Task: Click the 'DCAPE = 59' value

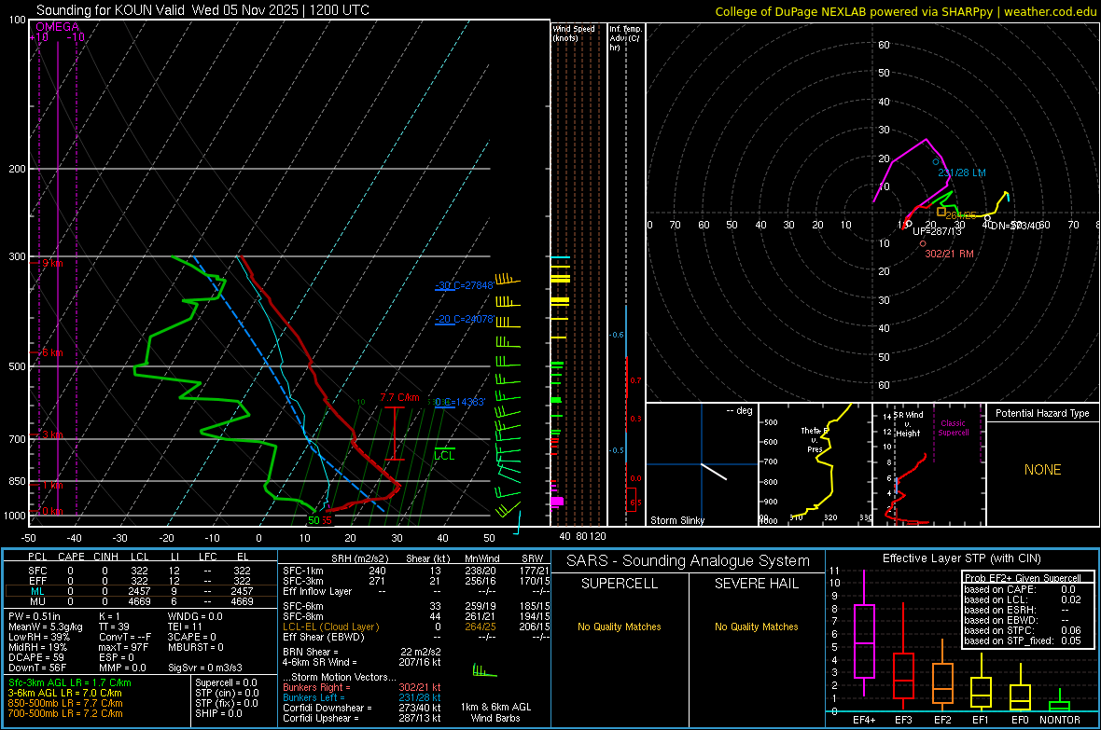Action: 36,657
